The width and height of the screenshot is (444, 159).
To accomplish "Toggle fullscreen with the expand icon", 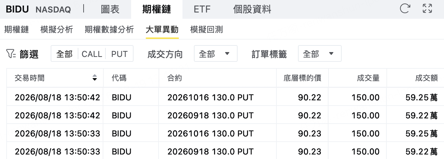I will pos(427,9).
